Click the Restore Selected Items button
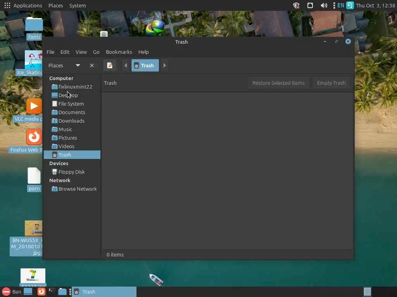The width and height of the screenshot is (397, 297). coord(278,83)
